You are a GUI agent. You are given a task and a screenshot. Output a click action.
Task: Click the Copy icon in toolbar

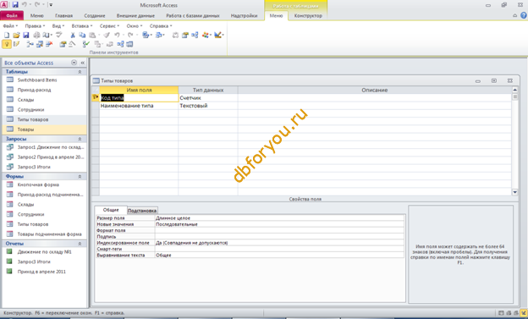coord(82,35)
